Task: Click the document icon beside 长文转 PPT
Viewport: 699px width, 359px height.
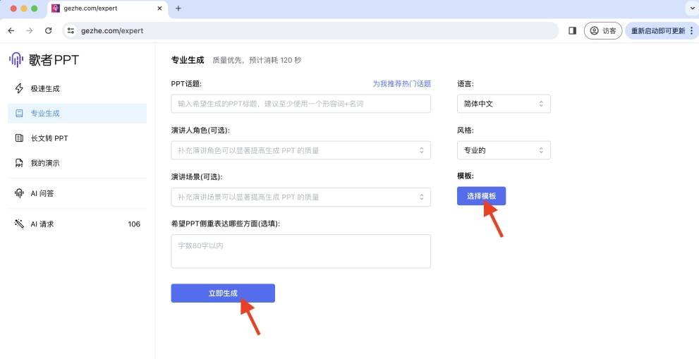Action: pos(19,138)
